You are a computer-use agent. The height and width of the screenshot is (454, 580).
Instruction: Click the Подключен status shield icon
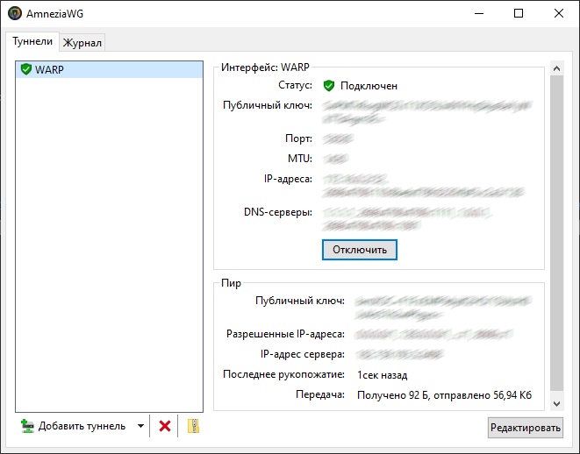[x=329, y=86]
